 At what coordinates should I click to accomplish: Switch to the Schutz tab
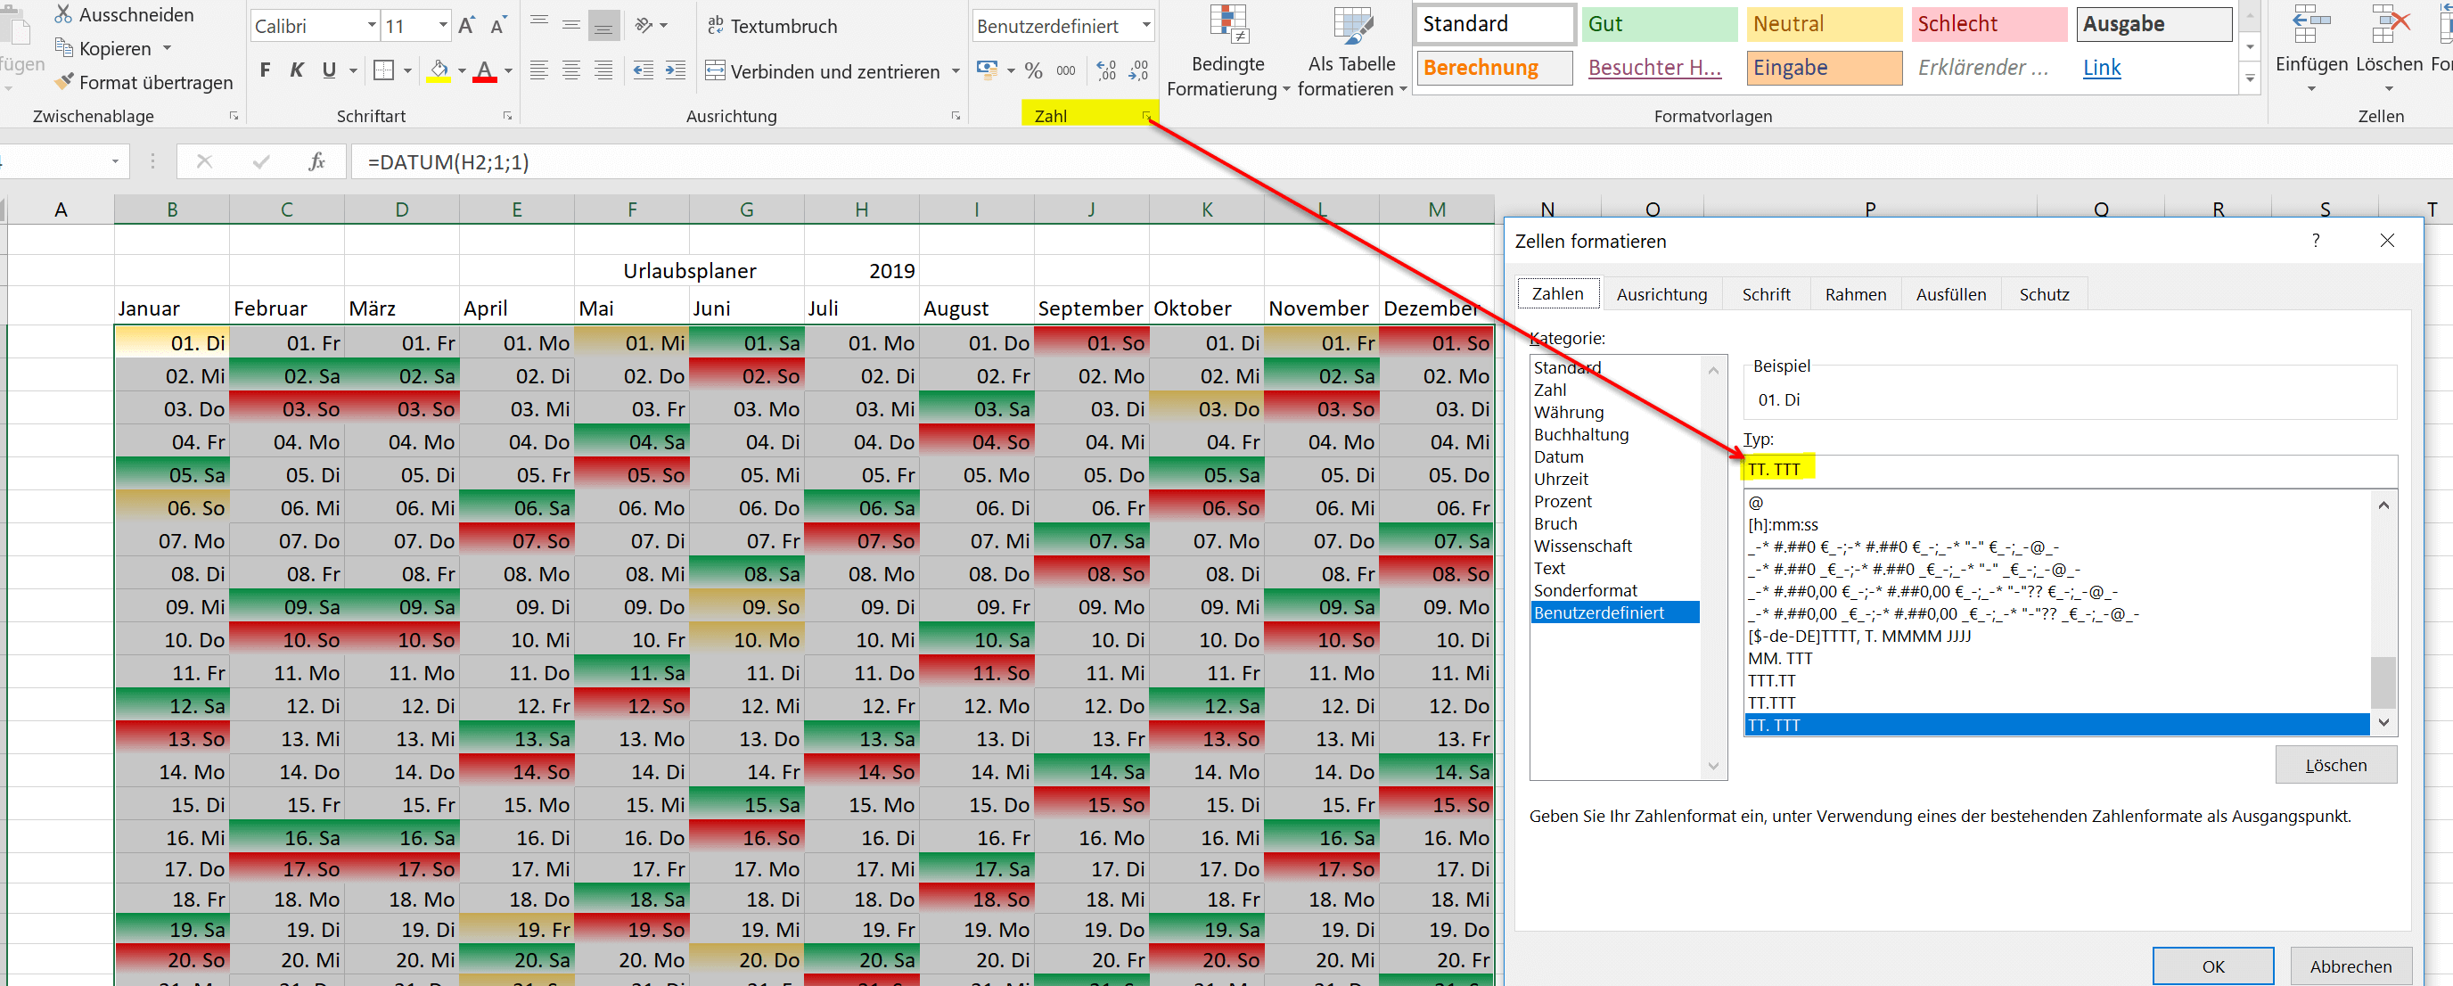pyautogui.click(x=2045, y=294)
